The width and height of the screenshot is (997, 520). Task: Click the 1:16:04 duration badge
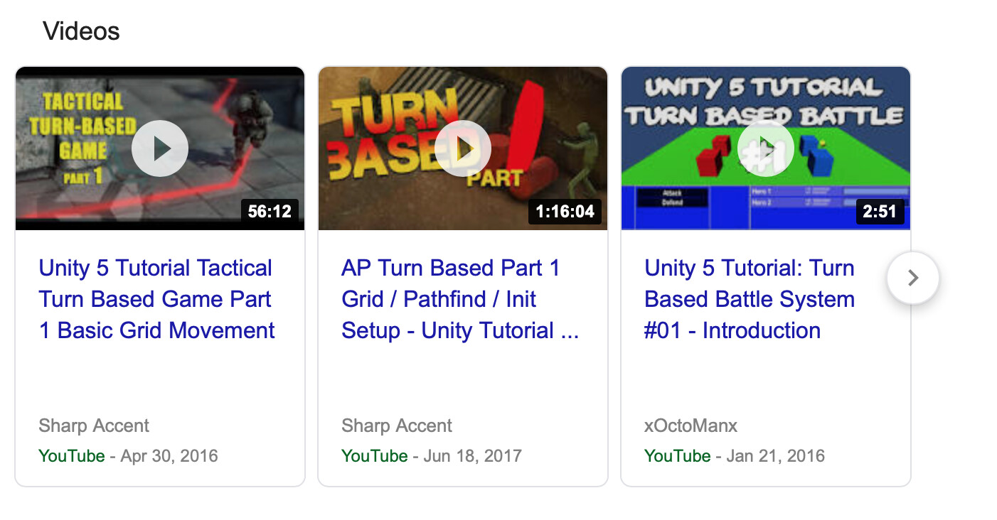point(565,212)
